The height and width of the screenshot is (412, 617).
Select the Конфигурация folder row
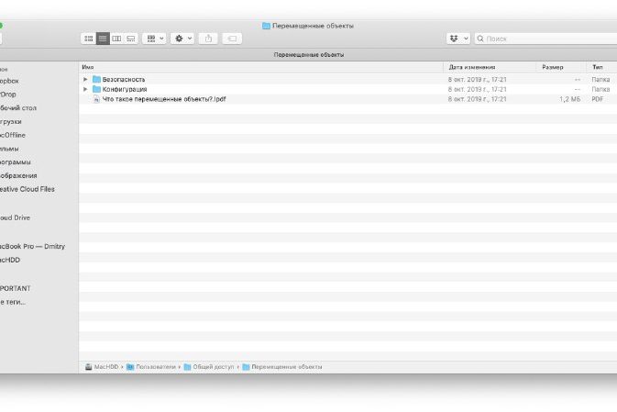(347, 89)
